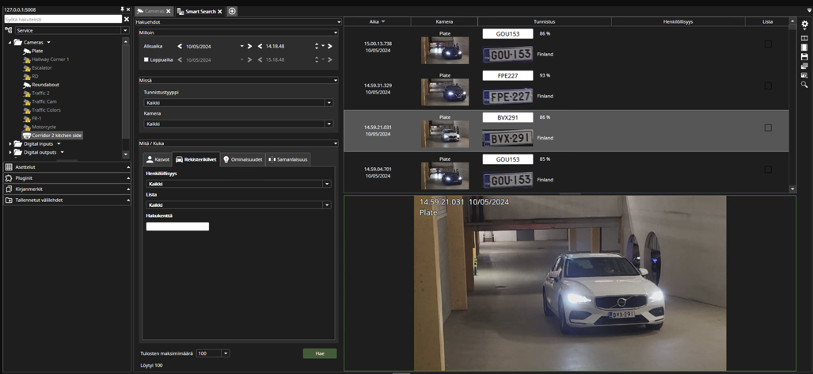This screenshot has height=374, width=813.
Task: Expand the Tallennetut välilehdet panel
Action: (x=66, y=200)
